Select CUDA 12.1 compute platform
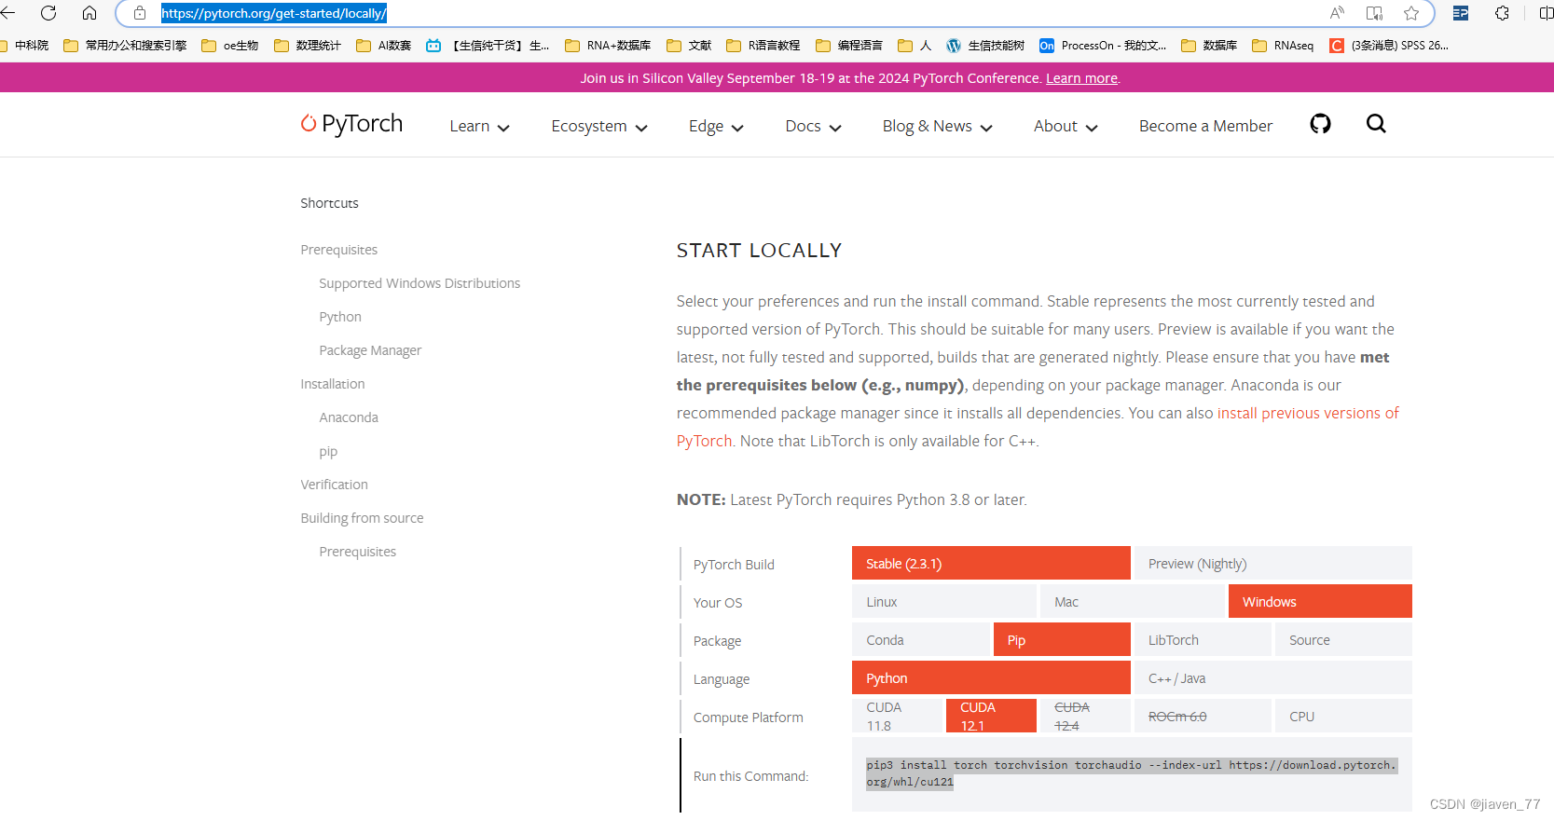 pyautogui.click(x=991, y=716)
